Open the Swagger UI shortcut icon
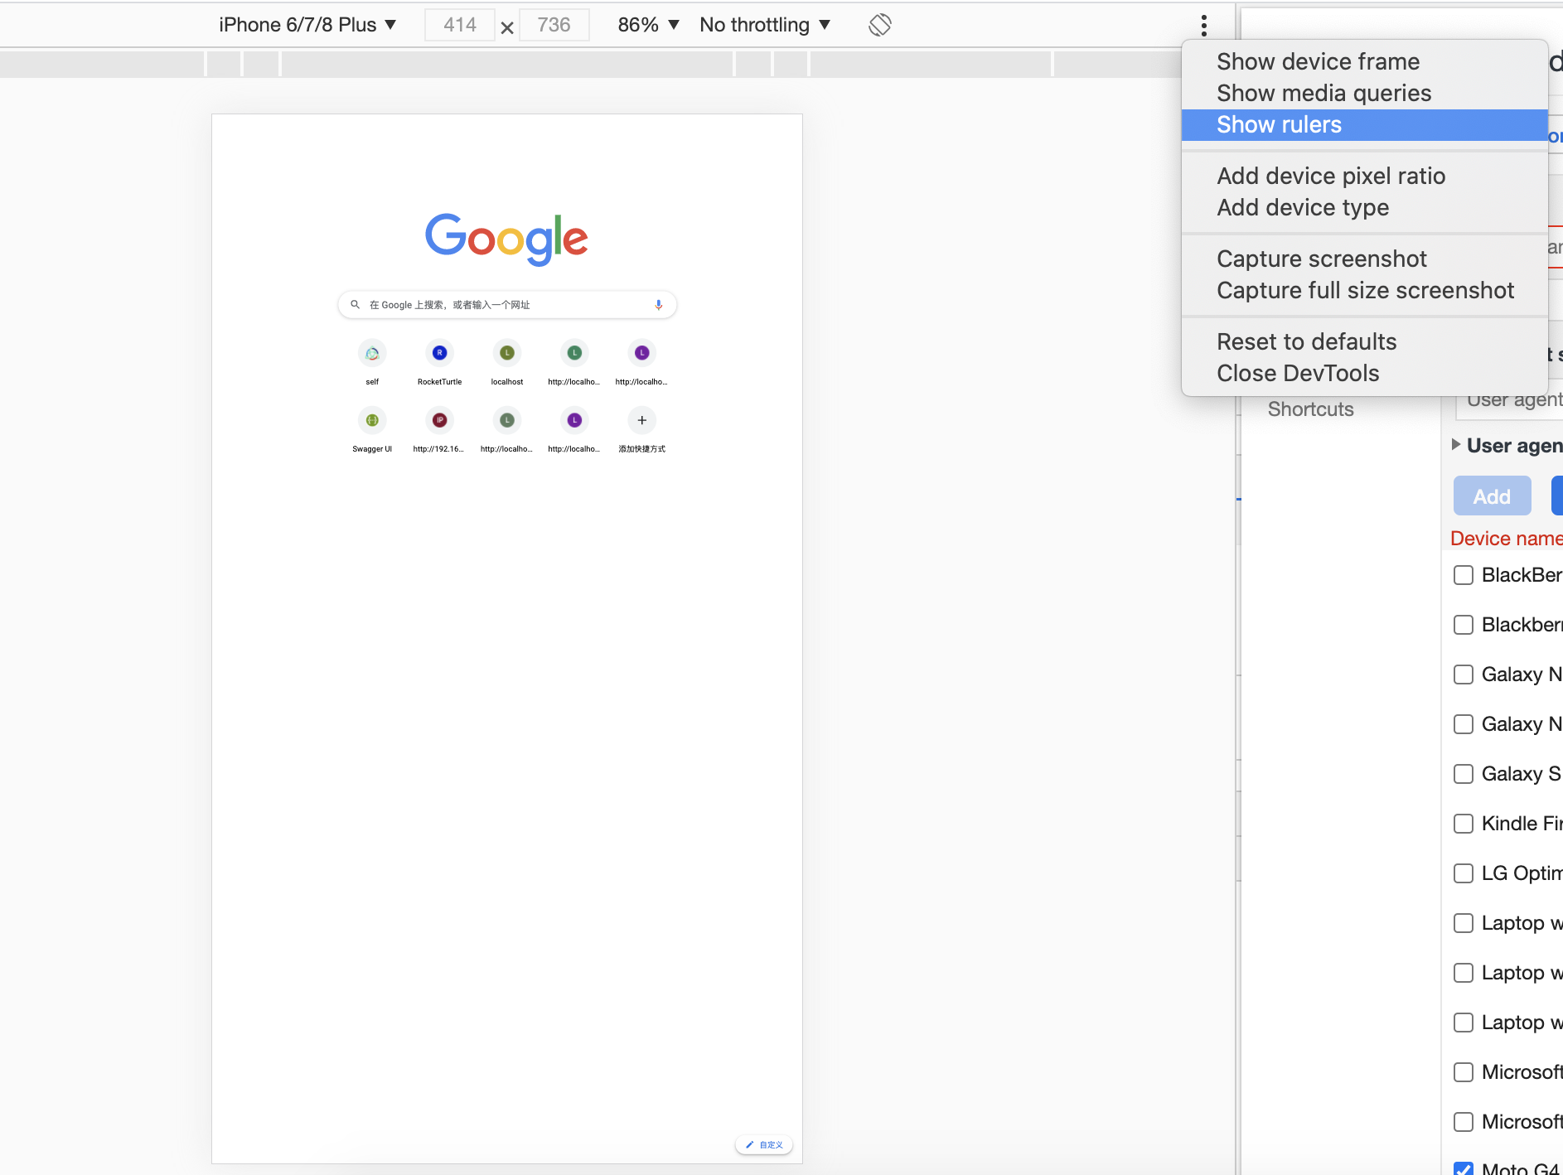Viewport: 1563px width, 1175px height. pos(372,420)
